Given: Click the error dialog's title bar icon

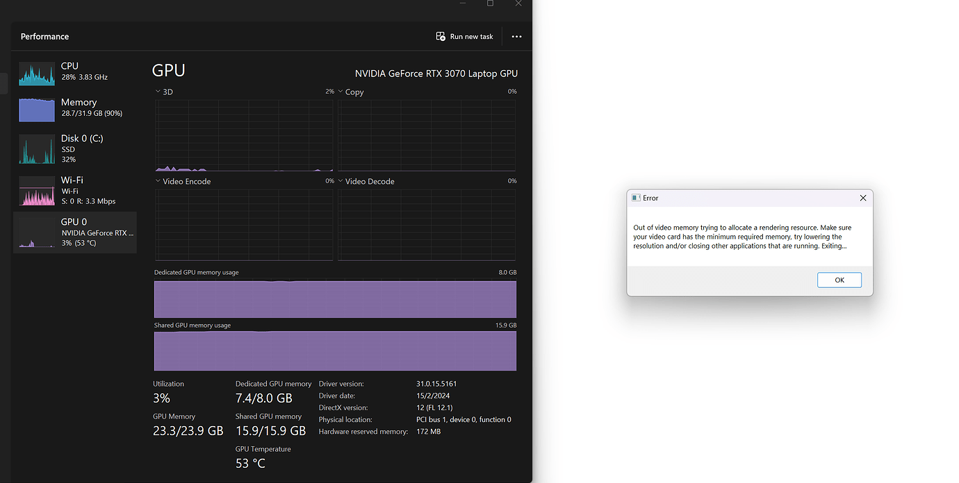Looking at the screenshot, I should pos(634,198).
